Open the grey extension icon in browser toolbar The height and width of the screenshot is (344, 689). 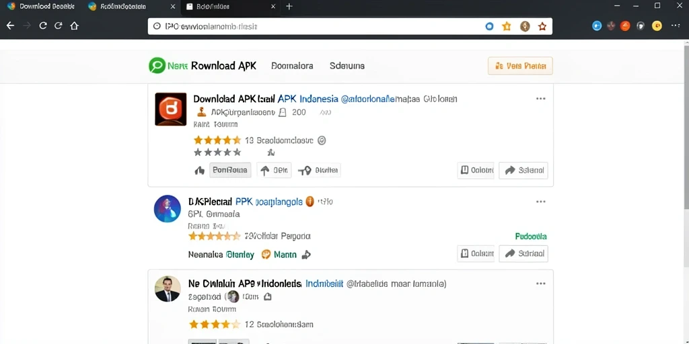coord(641,26)
